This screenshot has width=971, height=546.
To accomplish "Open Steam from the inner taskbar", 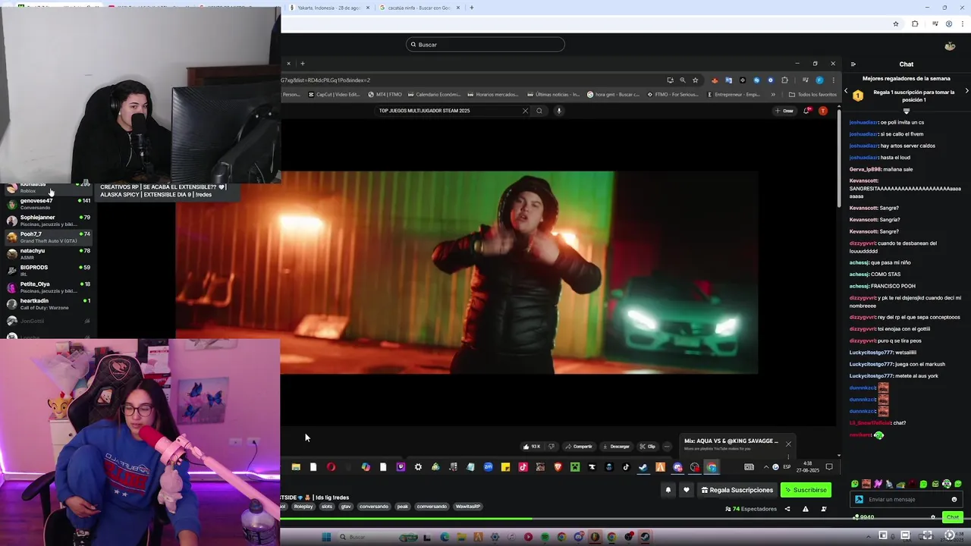I will (643, 467).
